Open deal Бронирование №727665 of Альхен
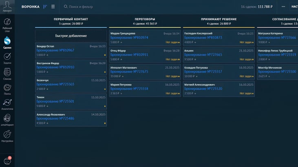 pyautogui.click(x=203, y=54)
